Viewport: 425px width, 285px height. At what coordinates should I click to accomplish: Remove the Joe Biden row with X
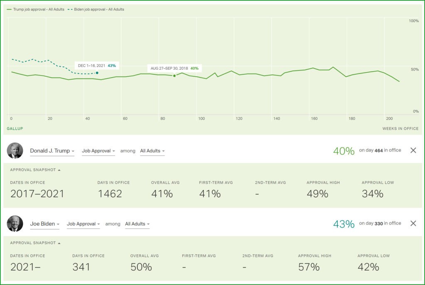[413, 224]
